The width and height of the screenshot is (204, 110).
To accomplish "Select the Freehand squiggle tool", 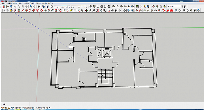I will [37, 10].
